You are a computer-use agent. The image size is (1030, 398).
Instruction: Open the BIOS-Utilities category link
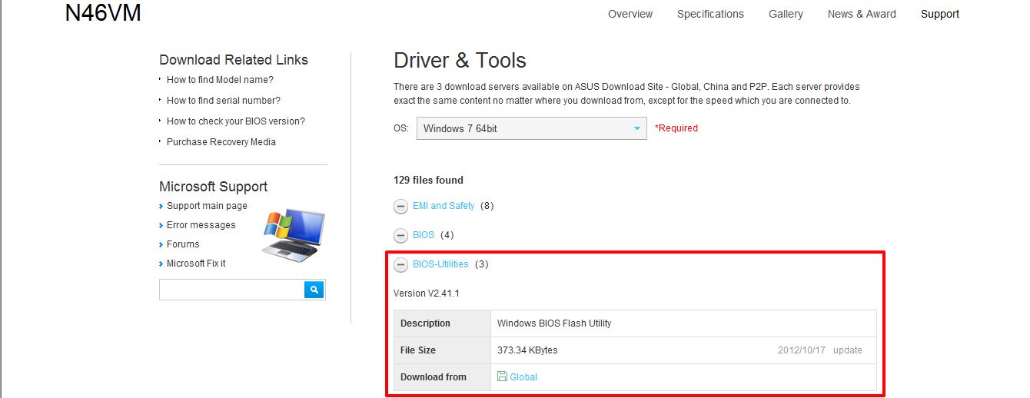click(440, 264)
